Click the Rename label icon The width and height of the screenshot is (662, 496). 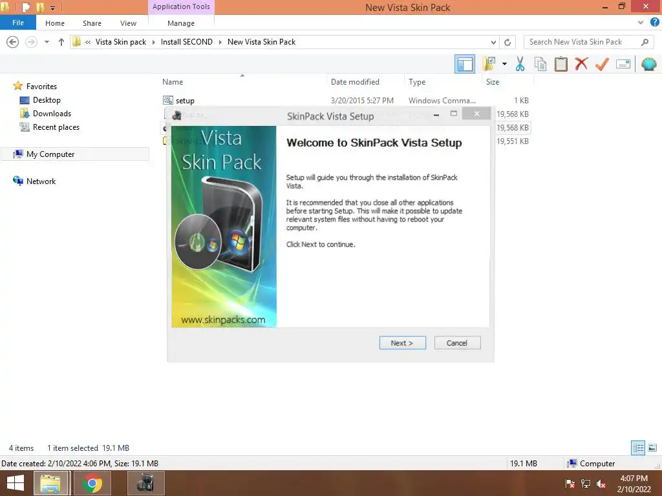coord(623,64)
